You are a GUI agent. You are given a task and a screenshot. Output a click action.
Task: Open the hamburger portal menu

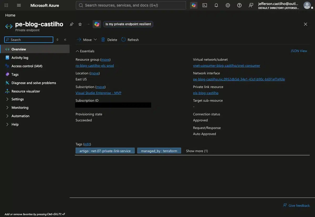pos(19,5)
